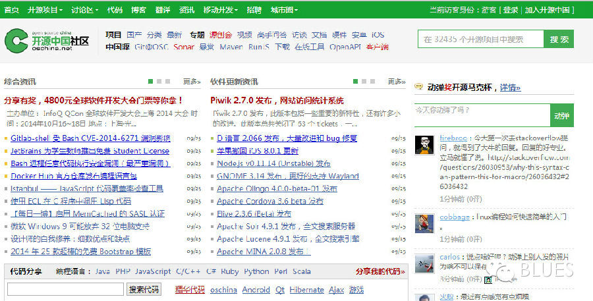Open firebroo's username link
The image size is (593, 301).
click(453, 138)
